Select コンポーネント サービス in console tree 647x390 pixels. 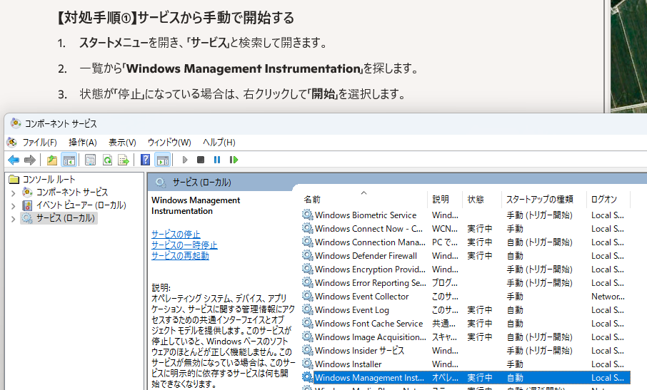point(72,193)
